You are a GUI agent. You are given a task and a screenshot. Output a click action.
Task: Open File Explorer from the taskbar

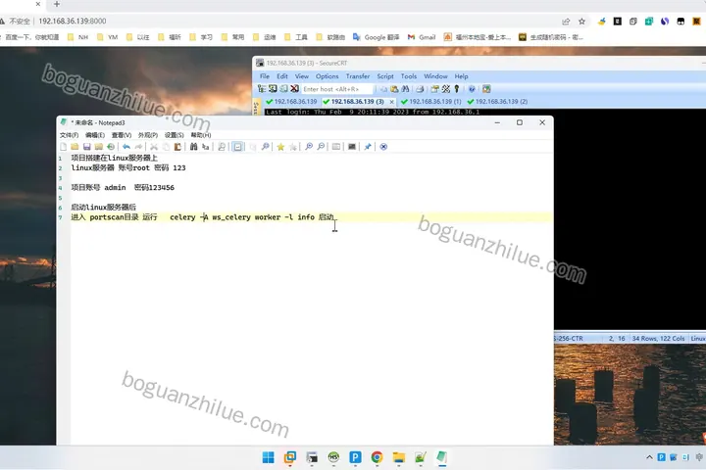(x=398, y=457)
